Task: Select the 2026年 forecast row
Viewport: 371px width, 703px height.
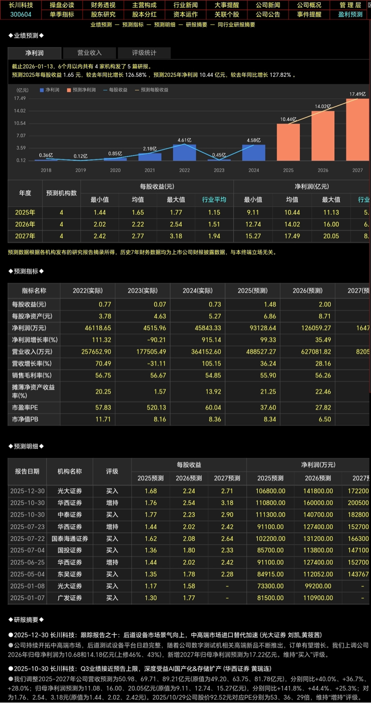Action: pyautogui.click(x=189, y=225)
